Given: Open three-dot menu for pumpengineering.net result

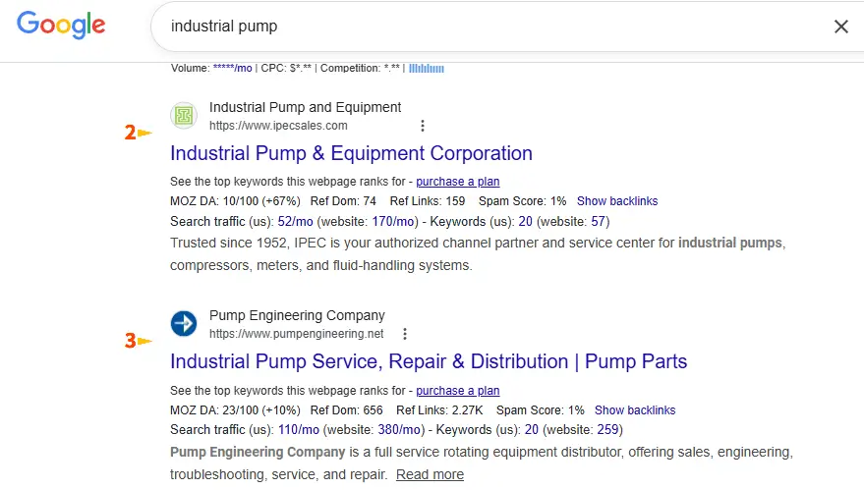Looking at the screenshot, I should tap(405, 334).
